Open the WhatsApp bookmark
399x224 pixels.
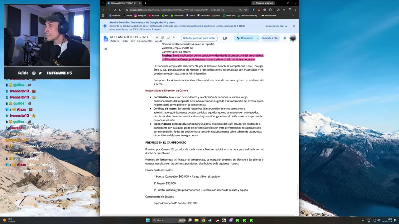click(229, 16)
